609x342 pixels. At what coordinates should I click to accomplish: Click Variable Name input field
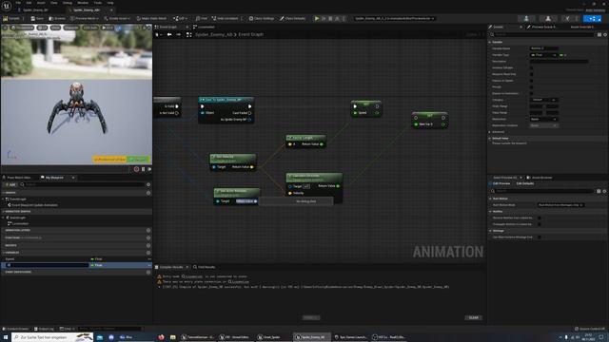pos(543,48)
